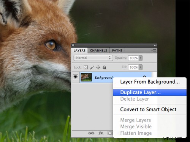
Task: Choose Duplicate Layer from context menu
Action: tap(150, 92)
